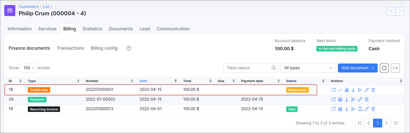Send recurring invoice 202201000013 via paper plane icon
The width and height of the screenshot is (410, 133).
[353, 109]
